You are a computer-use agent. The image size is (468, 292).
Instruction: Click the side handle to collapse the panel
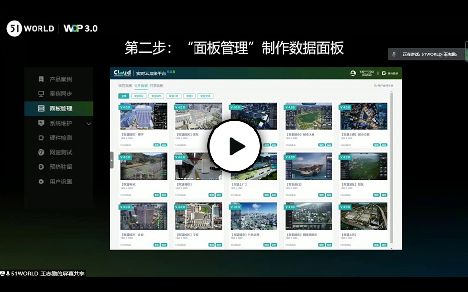coord(112,160)
